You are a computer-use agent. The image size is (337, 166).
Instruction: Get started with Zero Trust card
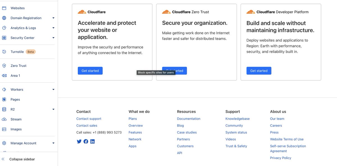tap(174, 71)
